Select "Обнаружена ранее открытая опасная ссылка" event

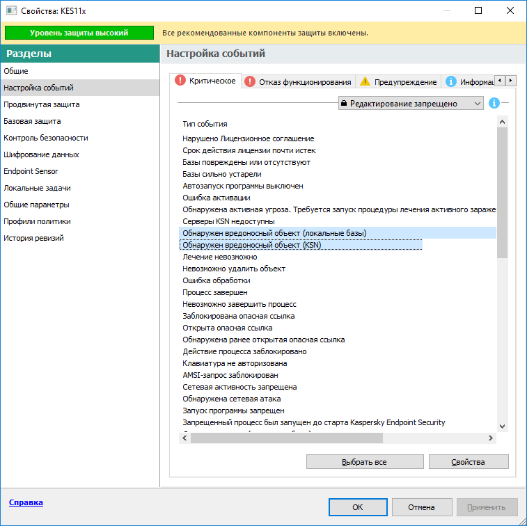point(338,340)
